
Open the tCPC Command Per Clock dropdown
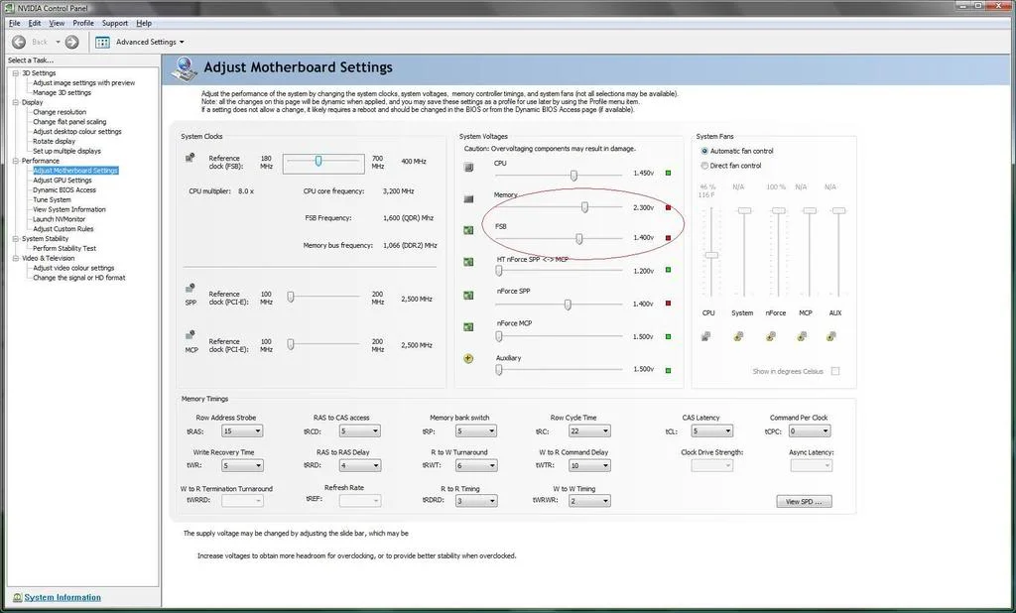tap(810, 430)
